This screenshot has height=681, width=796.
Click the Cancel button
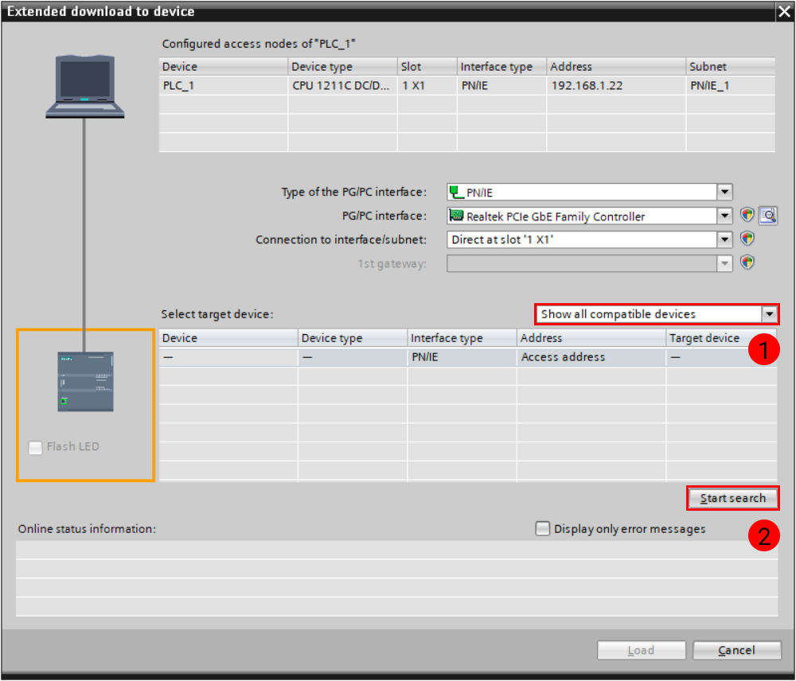pyautogui.click(x=736, y=650)
